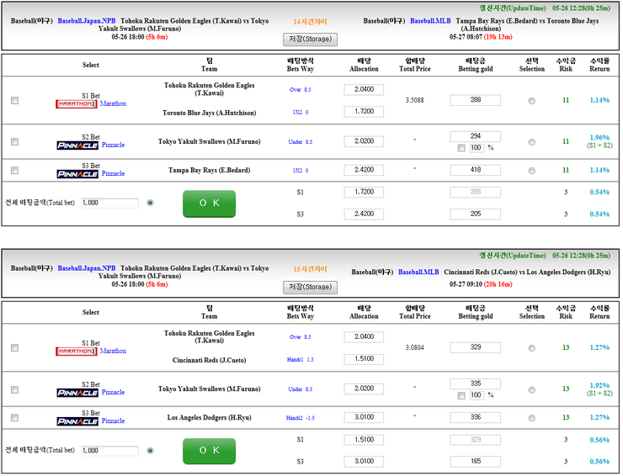Click 1X2 0 bet way for Tampa Bay Rays
The height and width of the screenshot is (476, 623).
[x=301, y=171]
